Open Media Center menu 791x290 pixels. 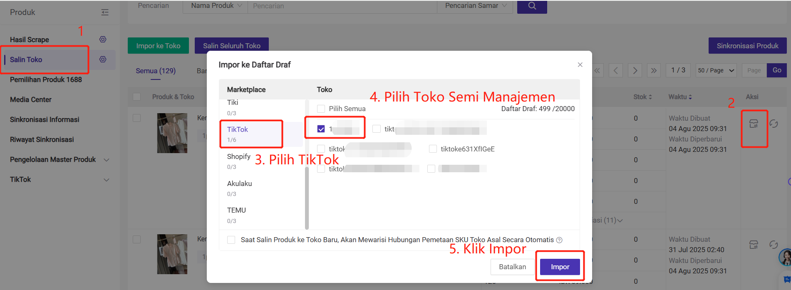(x=31, y=99)
